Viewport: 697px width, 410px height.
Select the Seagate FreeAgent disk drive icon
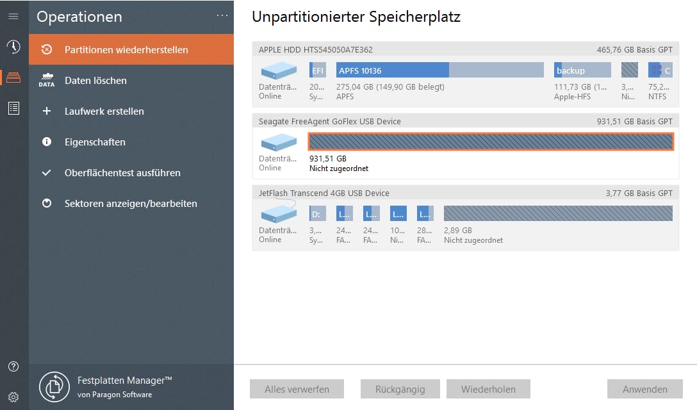pyautogui.click(x=279, y=142)
